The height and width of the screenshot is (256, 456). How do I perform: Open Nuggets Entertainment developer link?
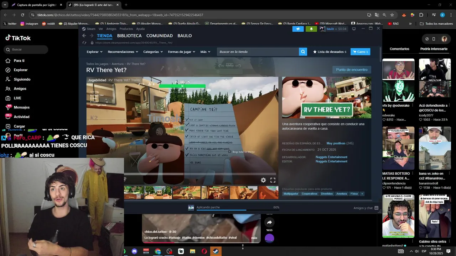click(x=331, y=157)
